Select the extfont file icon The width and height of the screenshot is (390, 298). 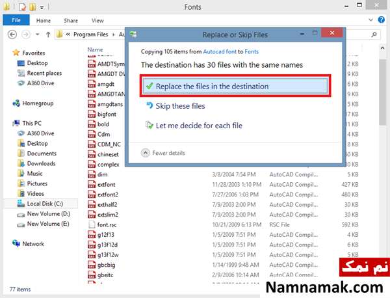92,184
